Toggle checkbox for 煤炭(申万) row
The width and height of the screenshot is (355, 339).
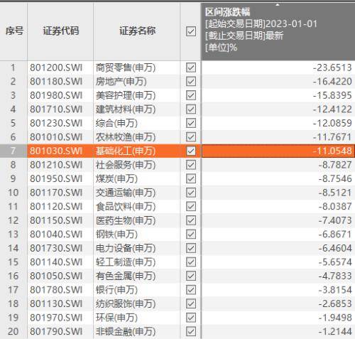[191, 178]
